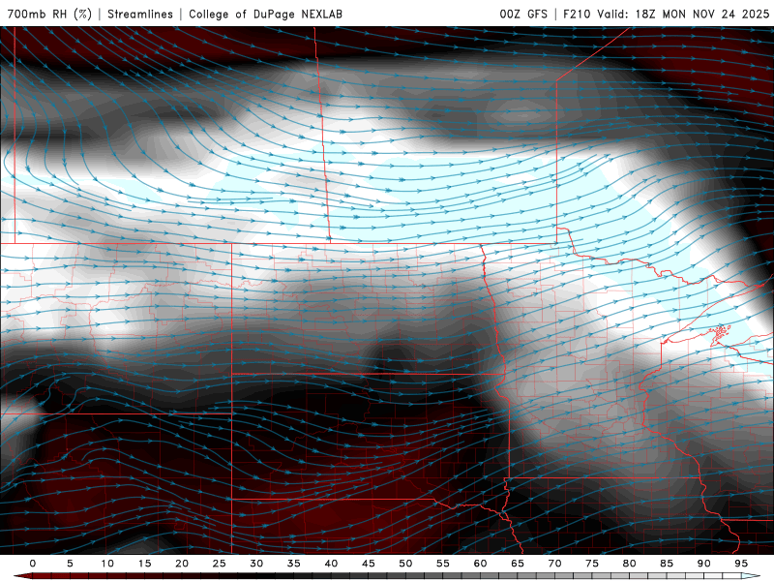774x581 pixels.
Task: Click the '95' value on color scale
Action: [741, 564]
